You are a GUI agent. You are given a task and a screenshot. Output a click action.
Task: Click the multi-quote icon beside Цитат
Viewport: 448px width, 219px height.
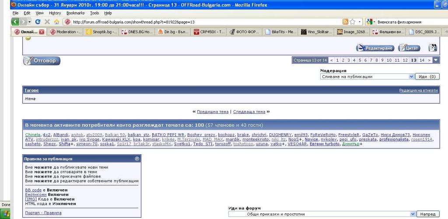coord(433,48)
